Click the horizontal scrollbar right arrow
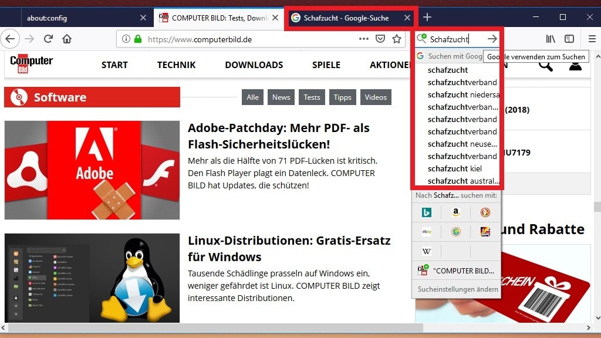This screenshot has height=338, width=601. pyautogui.click(x=588, y=327)
